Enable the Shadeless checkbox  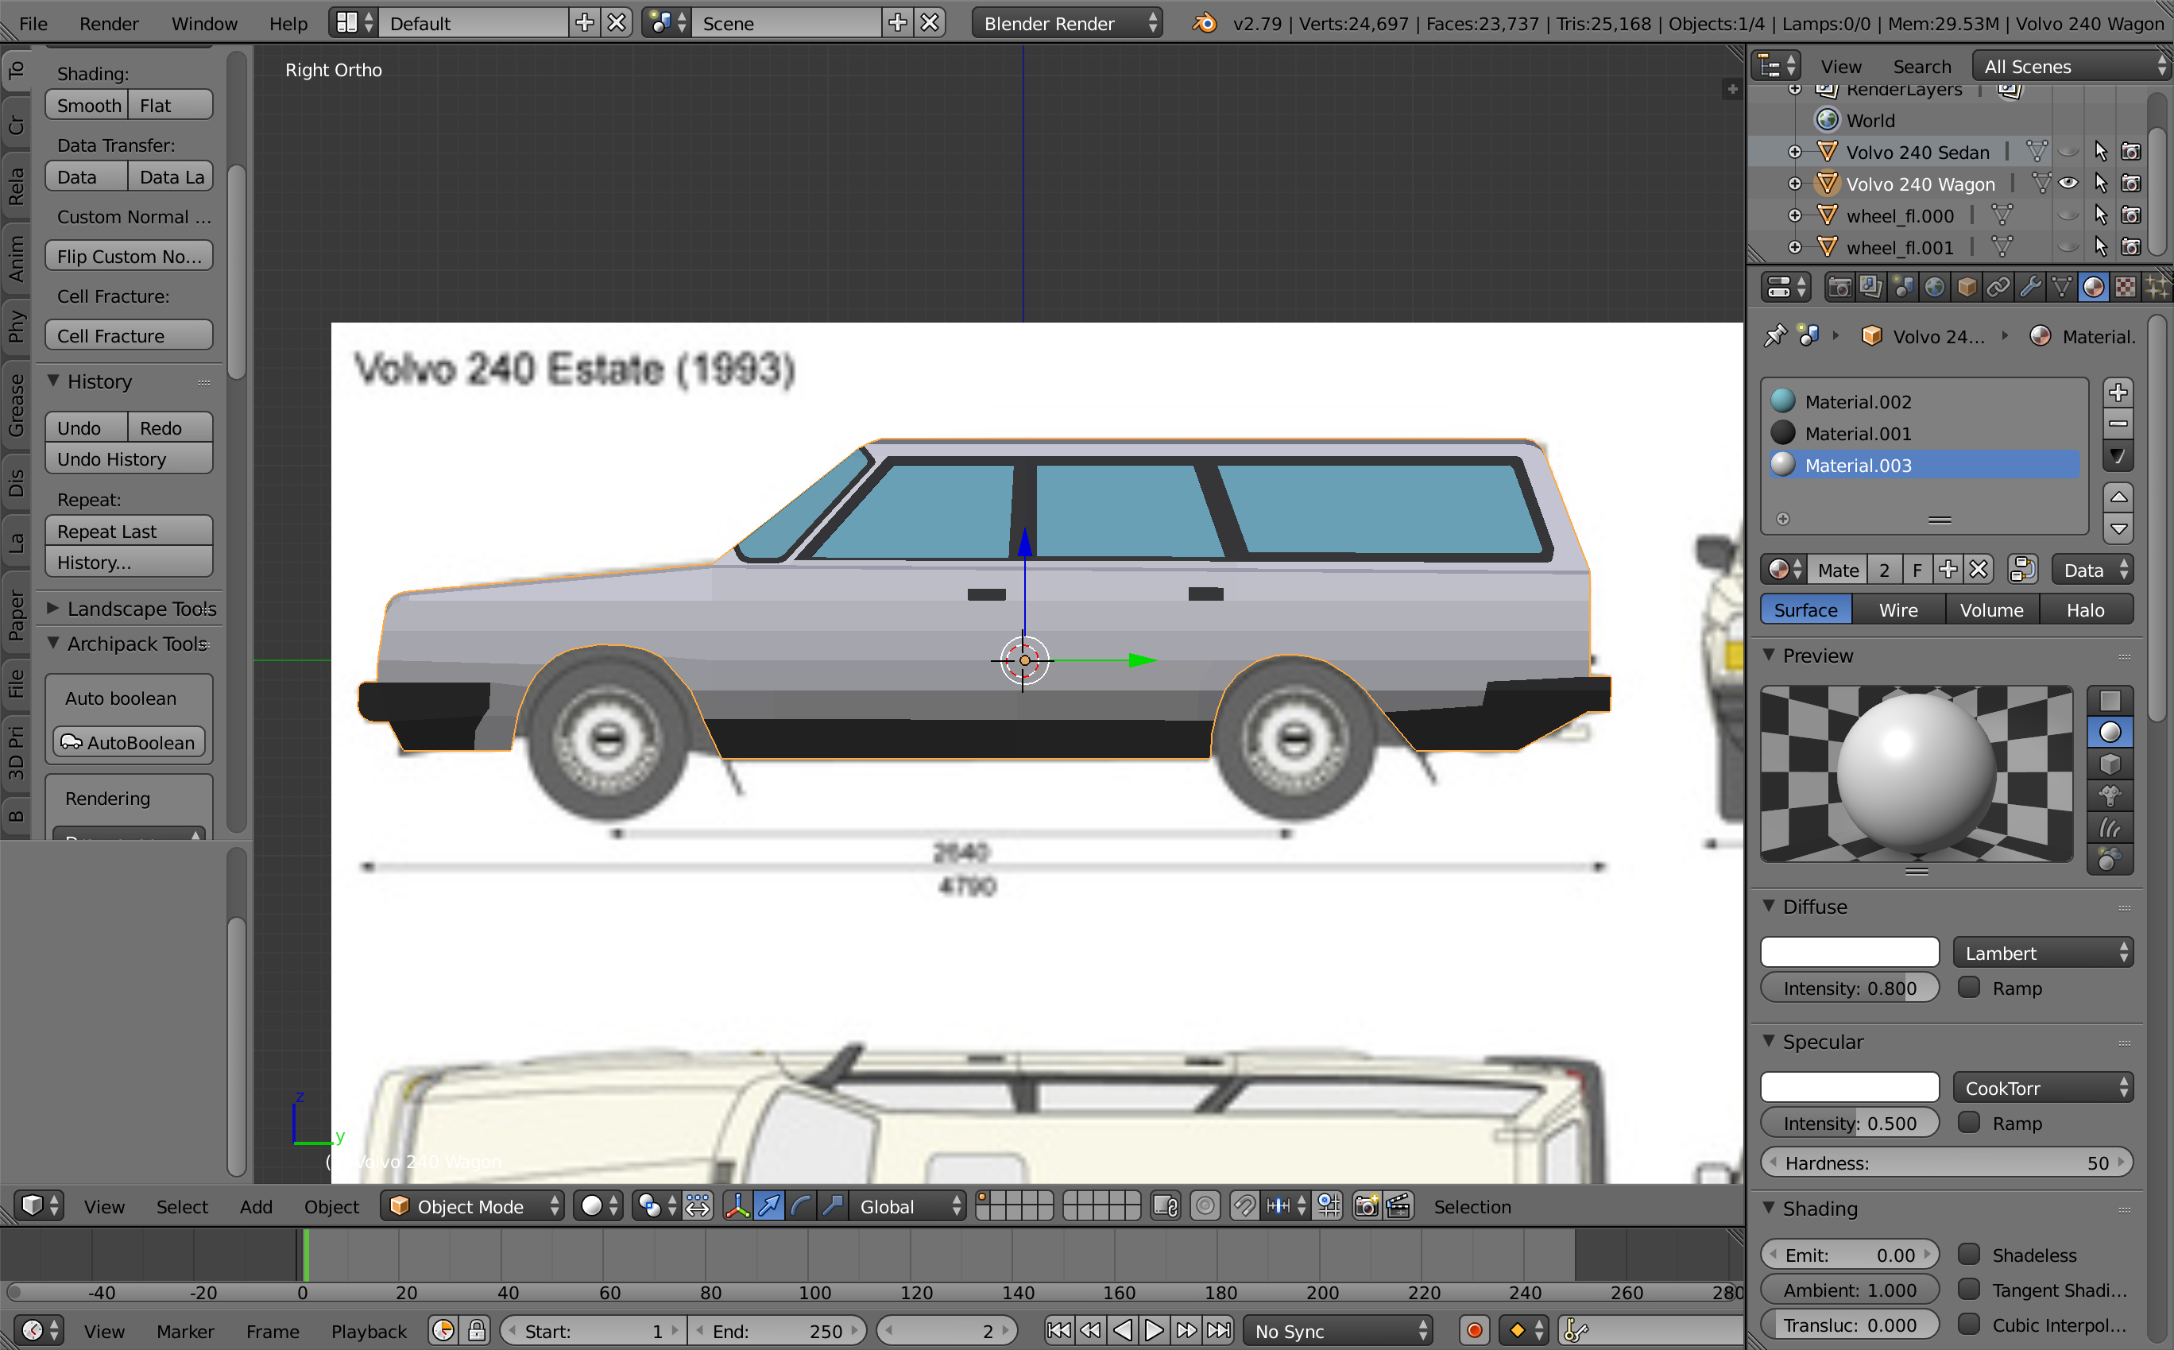click(x=1969, y=1254)
